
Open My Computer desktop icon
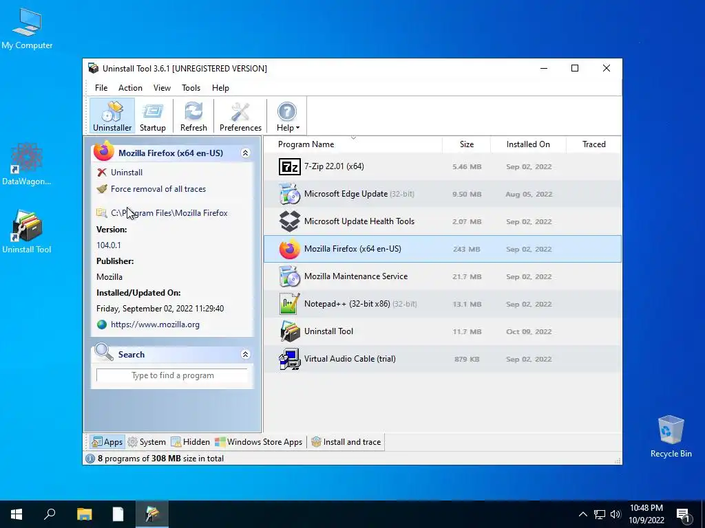27,27
